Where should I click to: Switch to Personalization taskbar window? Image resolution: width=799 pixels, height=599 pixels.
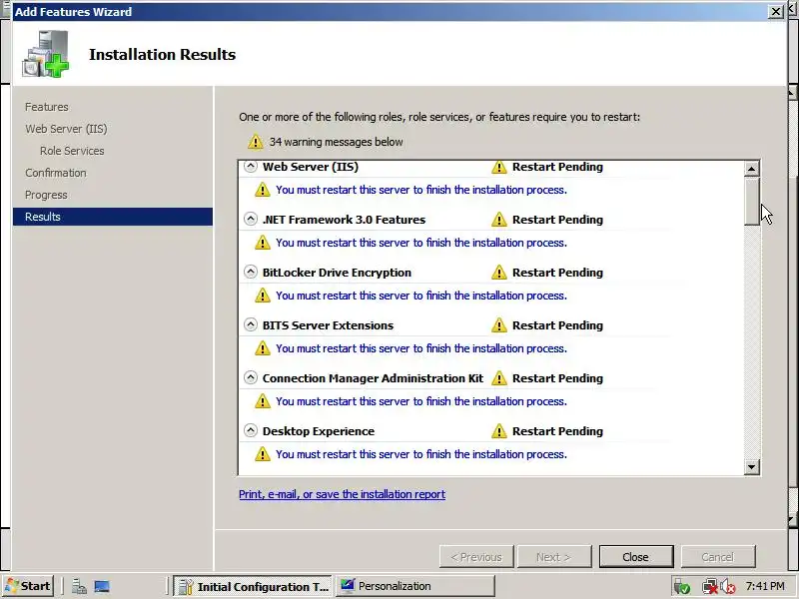(x=414, y=586)
